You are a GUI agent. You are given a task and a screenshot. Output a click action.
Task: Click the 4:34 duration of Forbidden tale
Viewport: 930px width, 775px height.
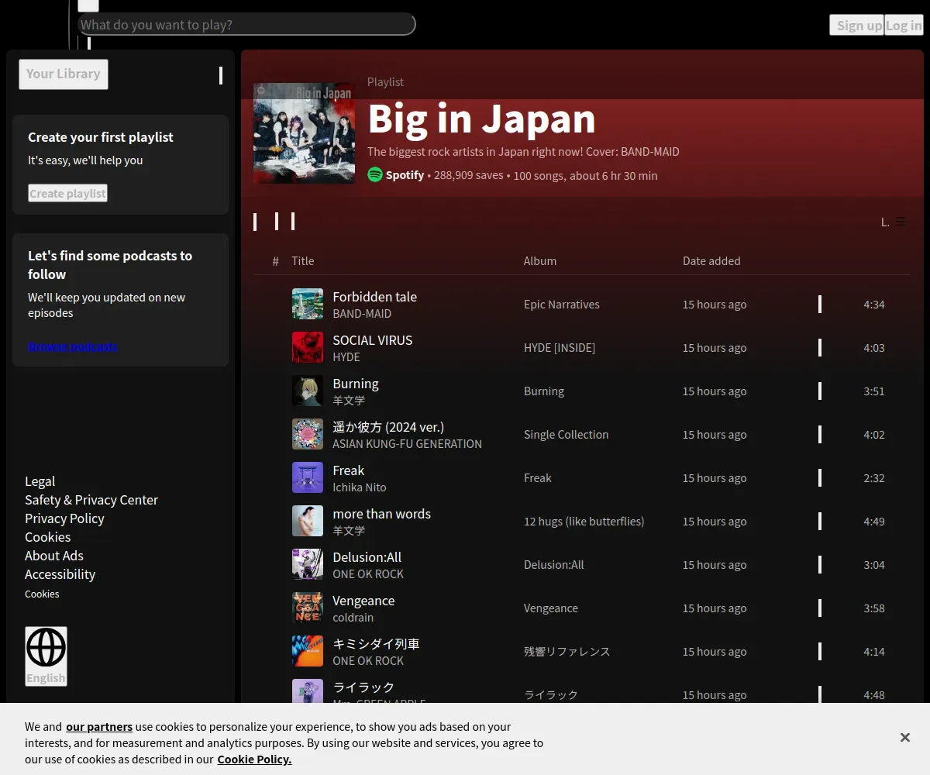click(874, 304)
